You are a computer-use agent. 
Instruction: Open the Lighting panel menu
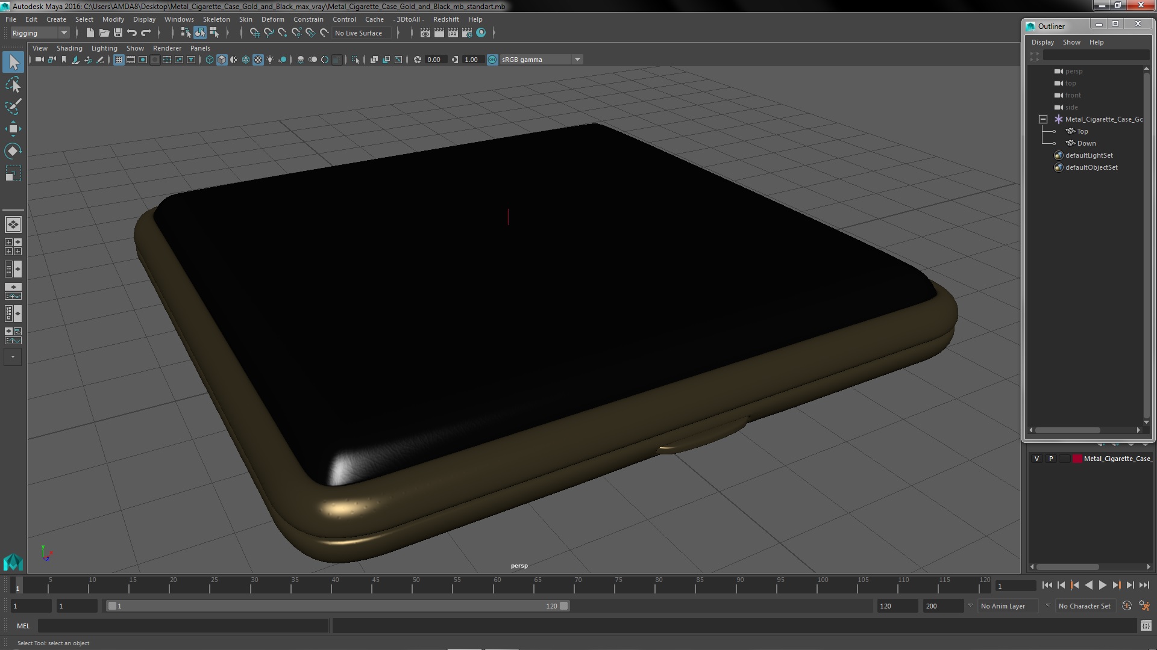(104, 48)
